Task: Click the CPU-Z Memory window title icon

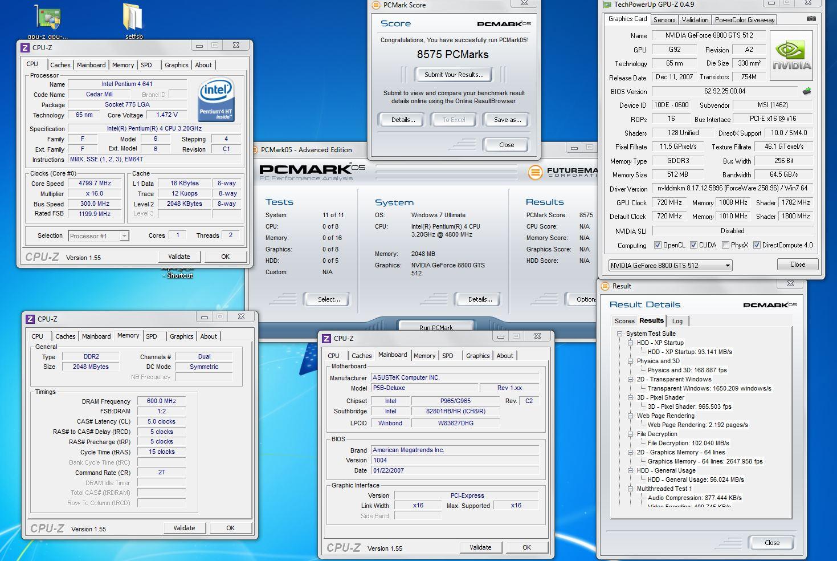Action: (x=30, y=319)
